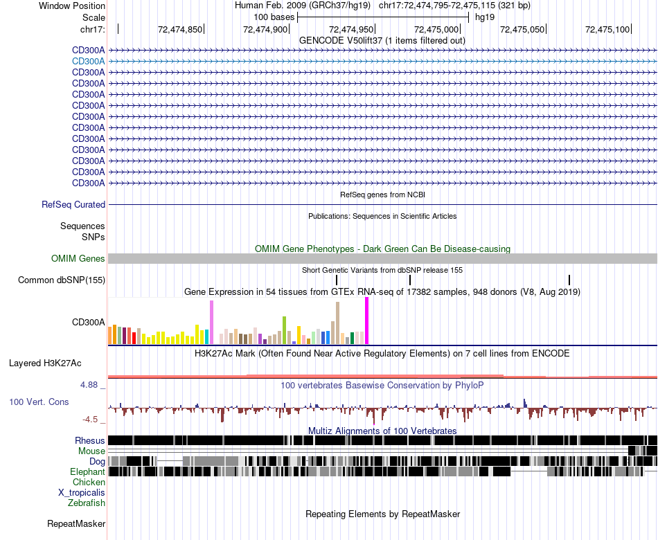The image size is (658, 540).
Task: Click the RefSeq Curated intron line
Action: [382, 205]
